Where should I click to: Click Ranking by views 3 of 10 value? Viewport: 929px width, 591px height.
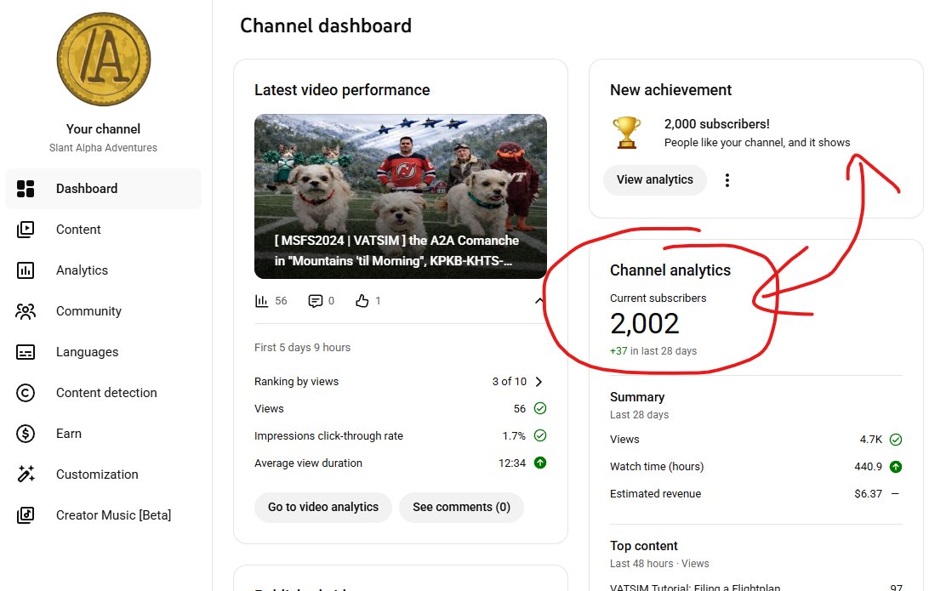tap(509, 381)
